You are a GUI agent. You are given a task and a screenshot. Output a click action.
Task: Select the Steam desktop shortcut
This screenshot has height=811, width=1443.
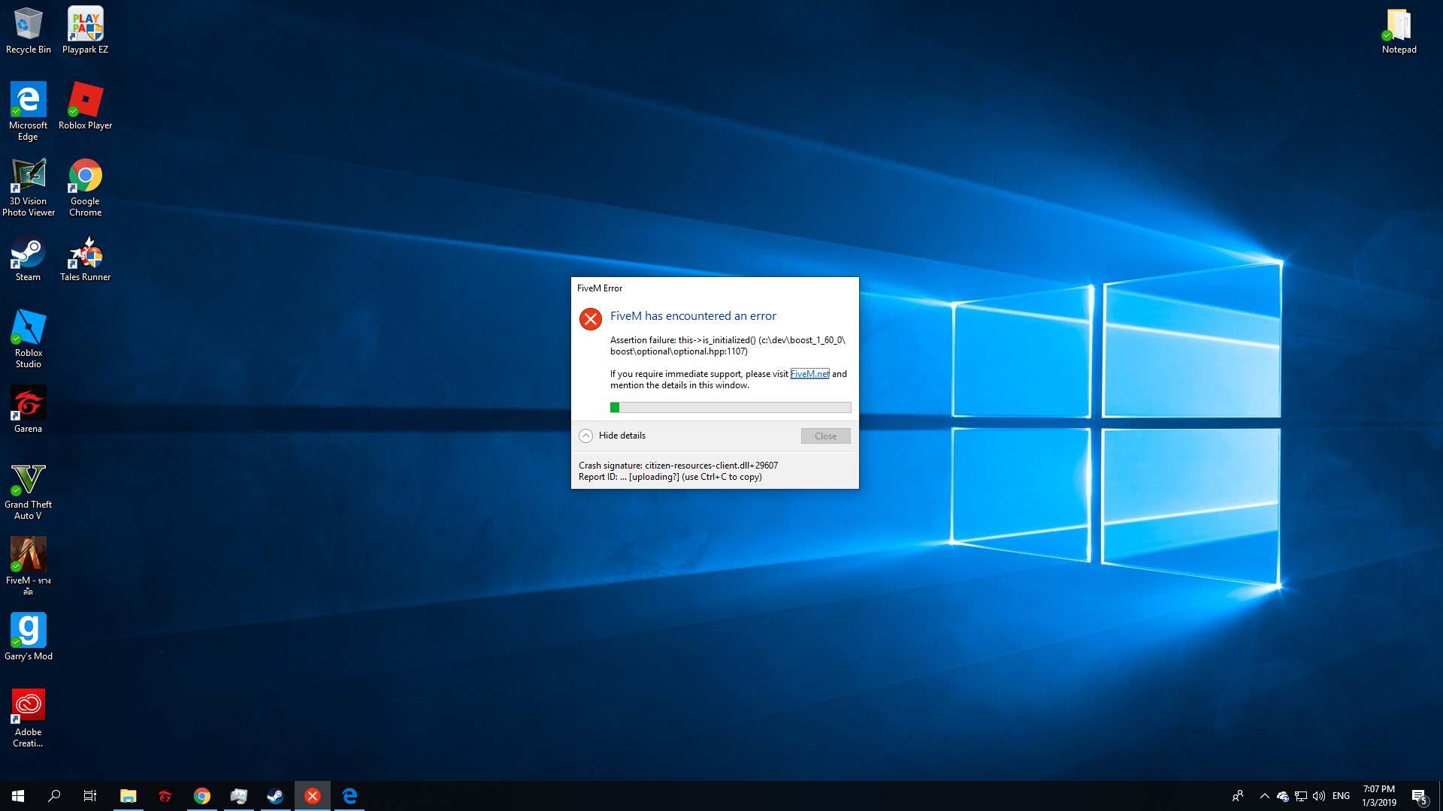click(x=29, y=259)
